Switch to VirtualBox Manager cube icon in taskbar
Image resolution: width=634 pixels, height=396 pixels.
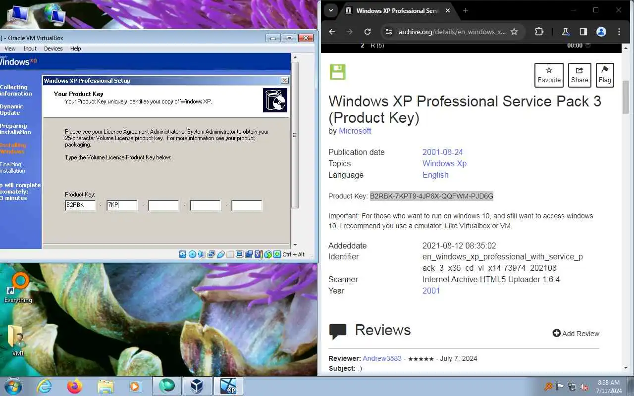pyautogui.click(x=197, y=386)
